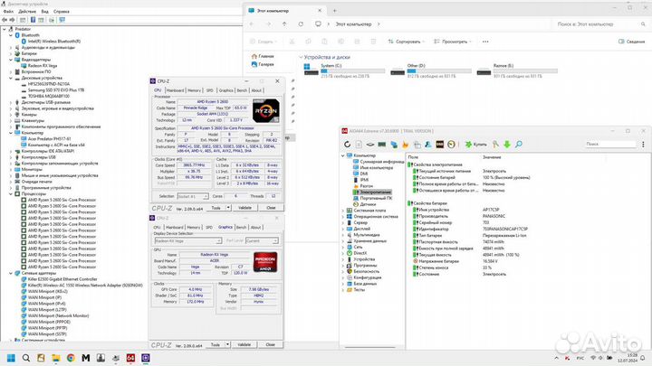Select Acer Predator PH517-61 in Device Manager
The height and width of the screenshot is (366, 652).
pyautogui.click(x=50, y=139)
